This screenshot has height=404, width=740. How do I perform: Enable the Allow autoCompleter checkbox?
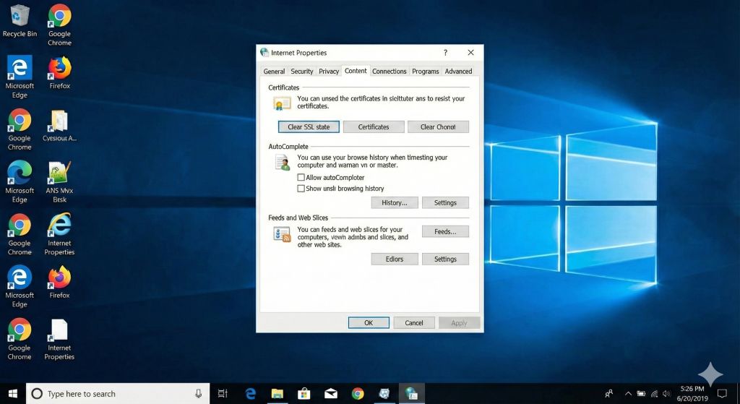(301, 178)
